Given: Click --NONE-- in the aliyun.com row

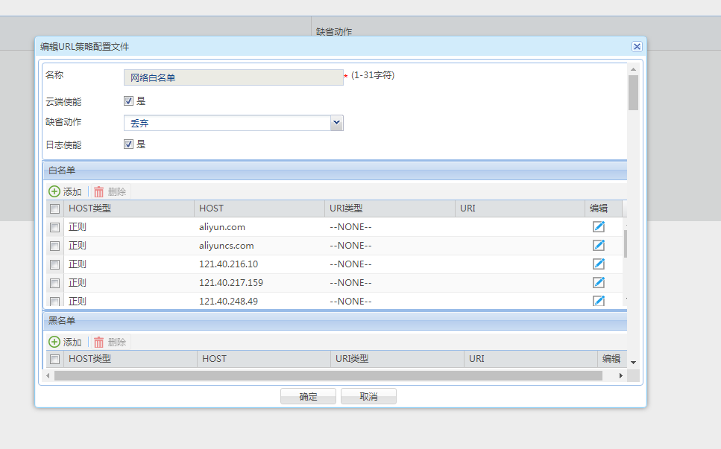Looking at the screenshot, I should tap(350, 227).
